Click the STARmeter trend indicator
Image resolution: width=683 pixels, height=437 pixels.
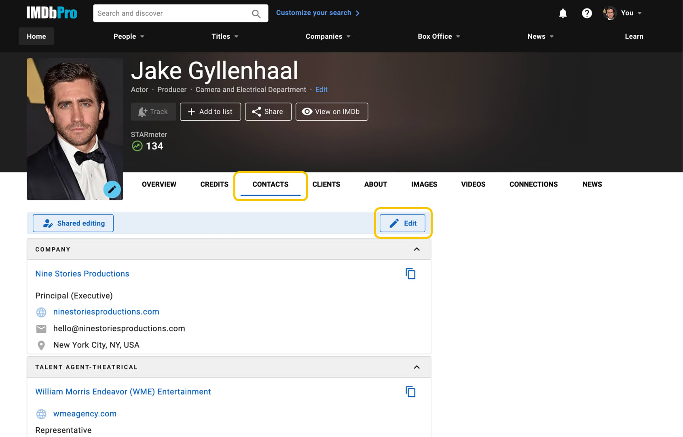pos(137,146)
